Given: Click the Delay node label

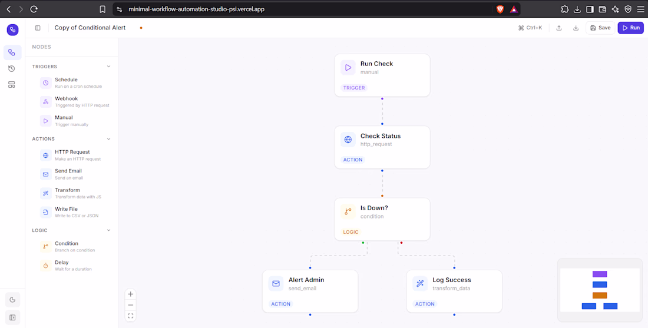Looking at the screenshot, I should coord(62,262).
